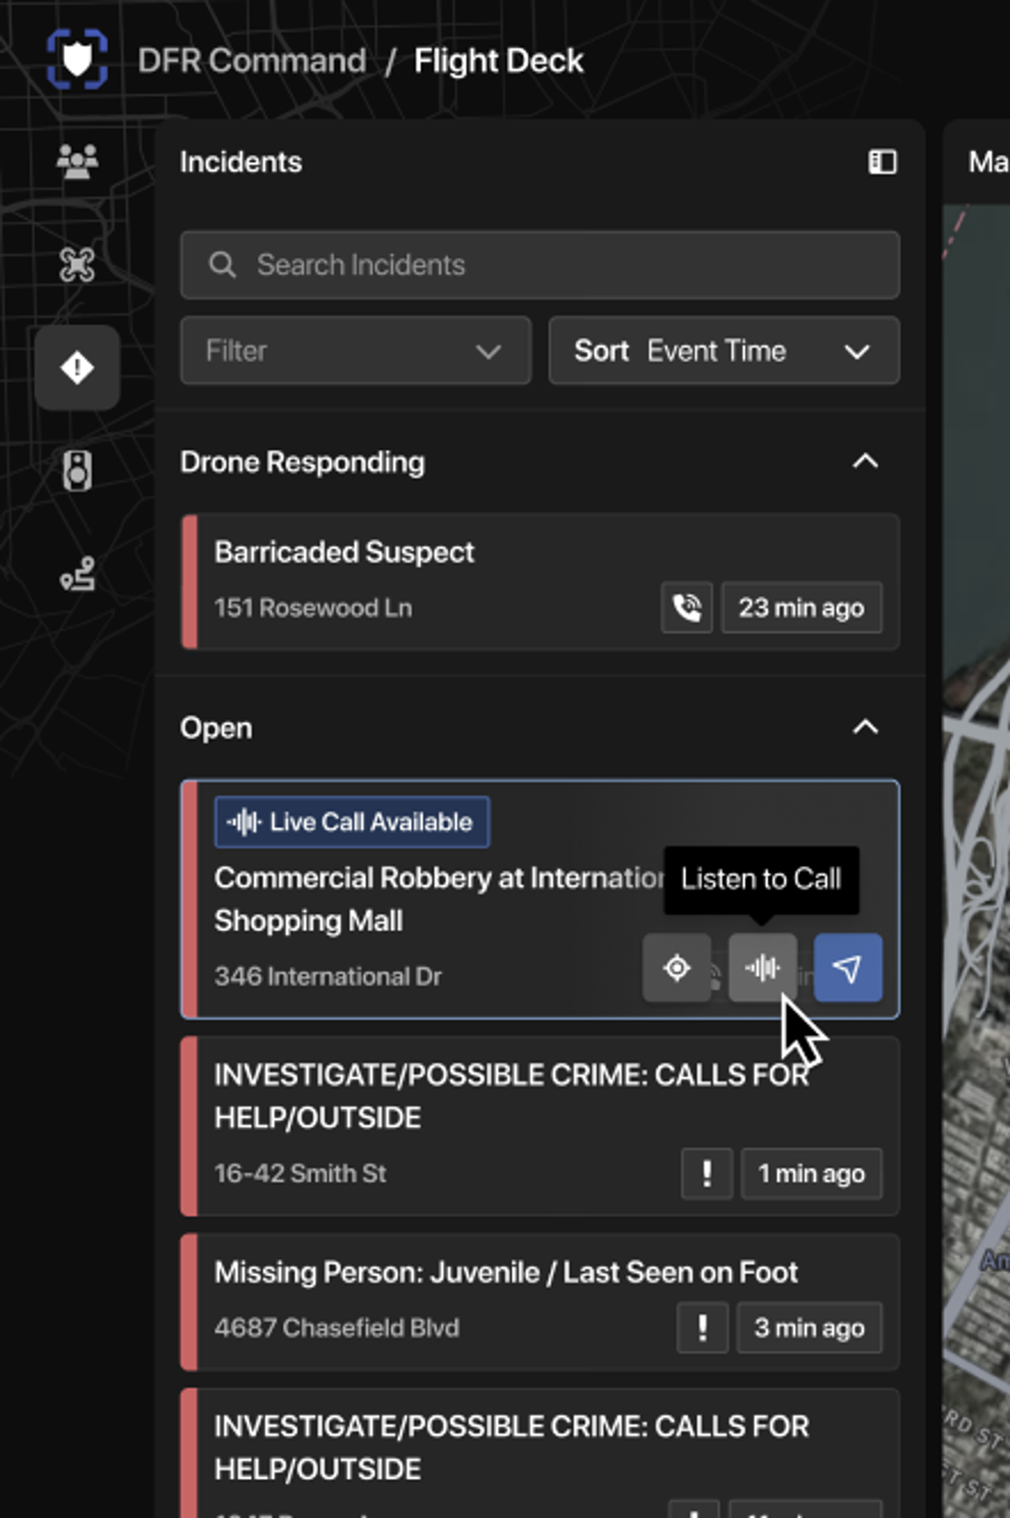Image resolution: width=1010 pixels, height=1518 pixels.
Task: Open the Sort Event Time dropdown
Action: click(x=725, y=351)
